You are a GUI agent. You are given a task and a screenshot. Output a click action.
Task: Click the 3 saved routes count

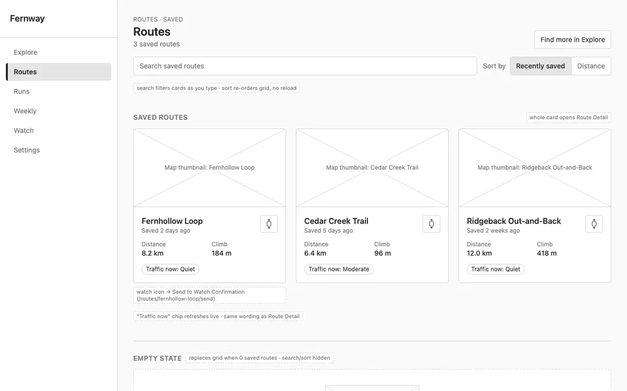tap(156, 44)
